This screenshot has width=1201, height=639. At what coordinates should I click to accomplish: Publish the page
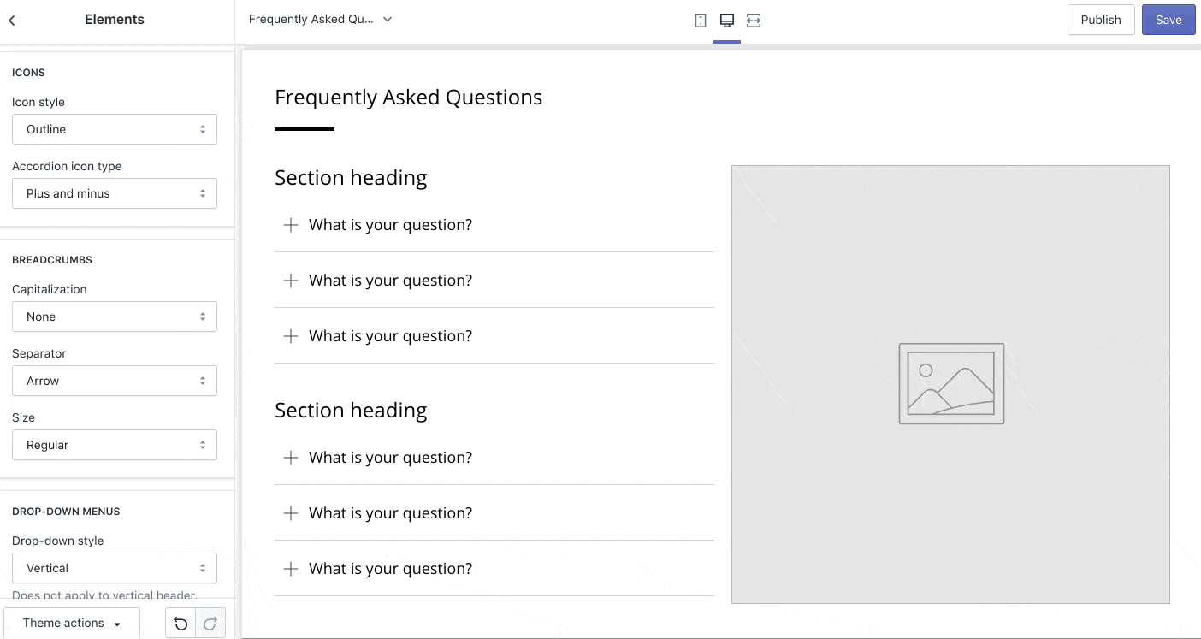tap(1100, 19)
